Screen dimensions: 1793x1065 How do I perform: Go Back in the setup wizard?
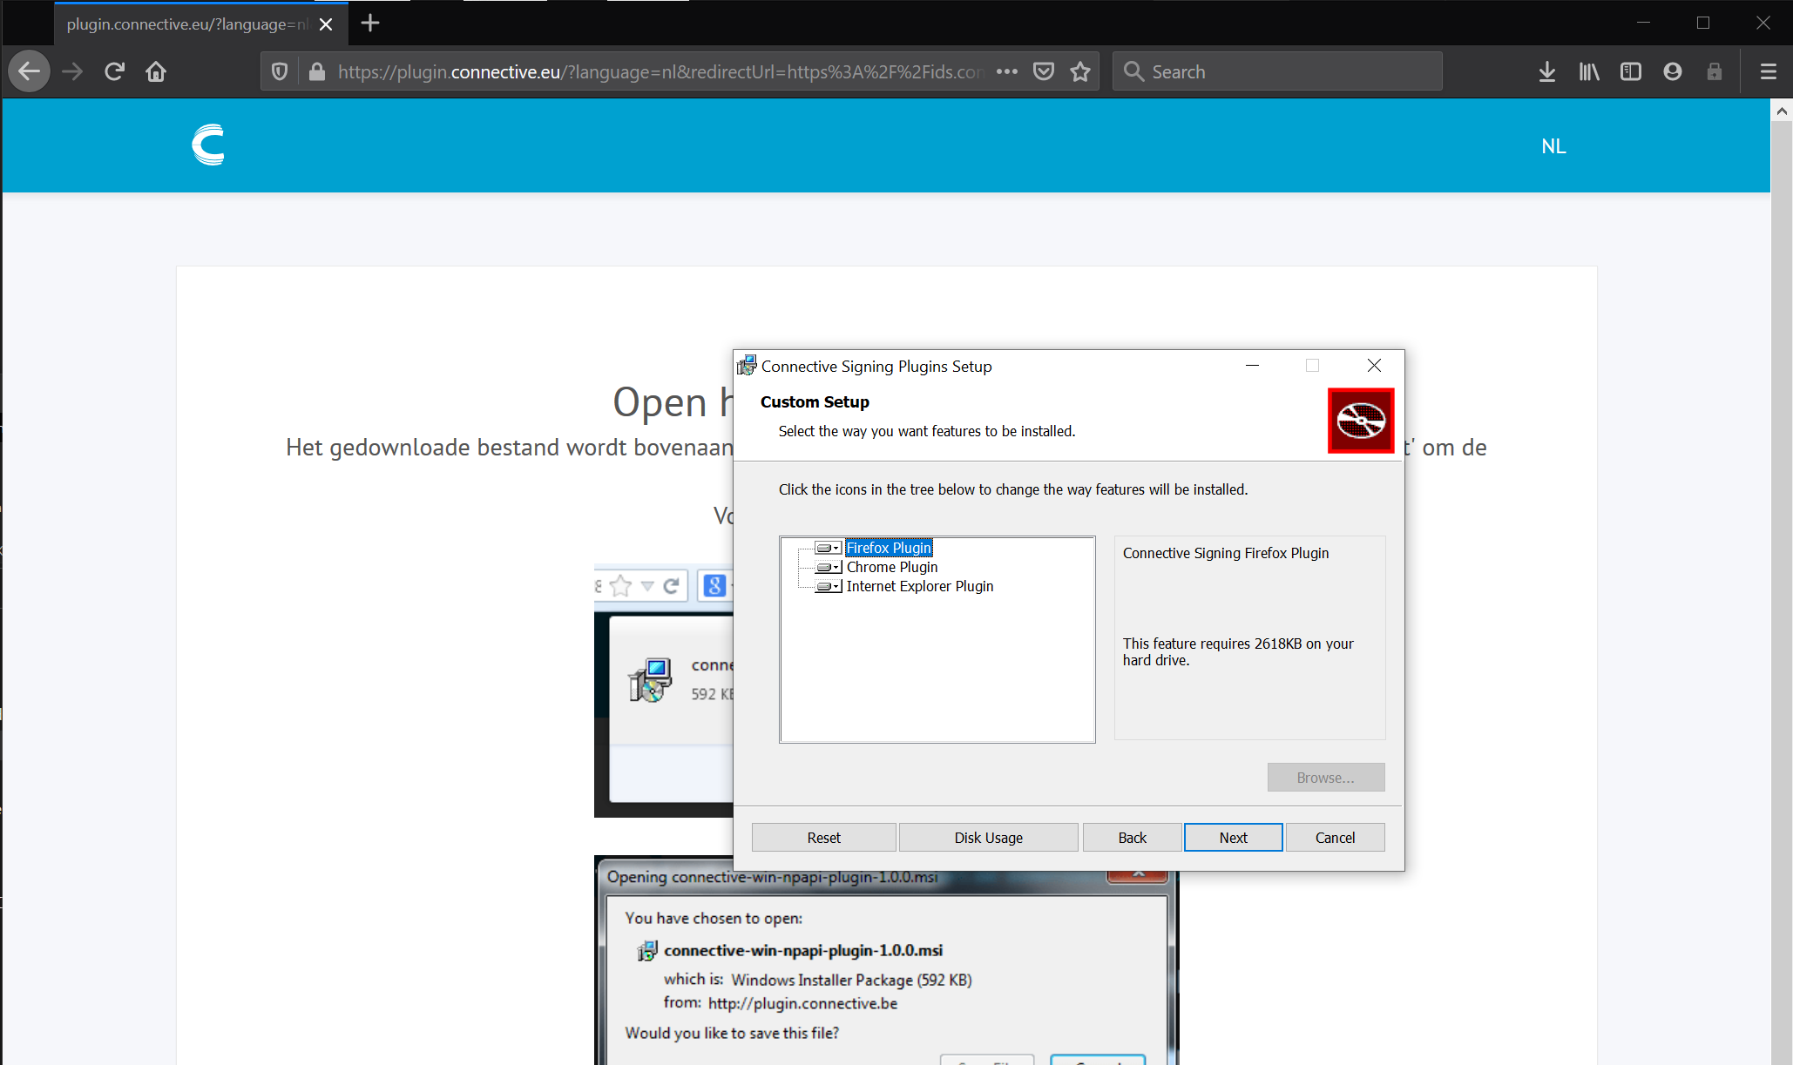pos(1132,838)
